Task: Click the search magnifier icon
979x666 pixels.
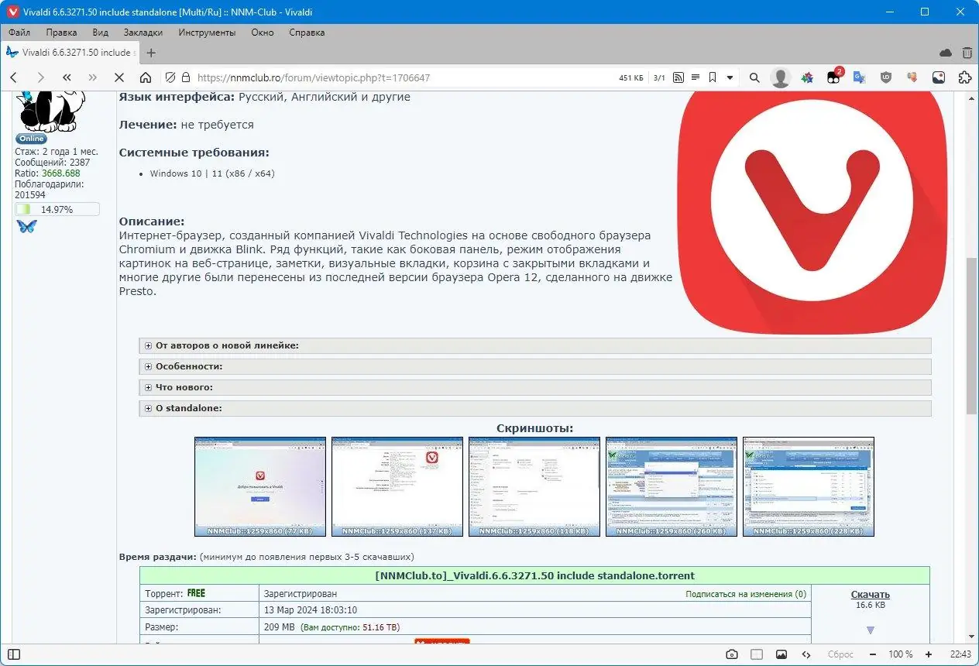Action: coord(754,77)
